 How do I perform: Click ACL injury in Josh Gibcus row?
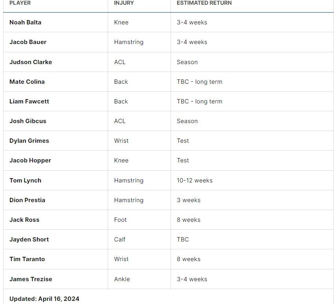click(x=120, y=121)
